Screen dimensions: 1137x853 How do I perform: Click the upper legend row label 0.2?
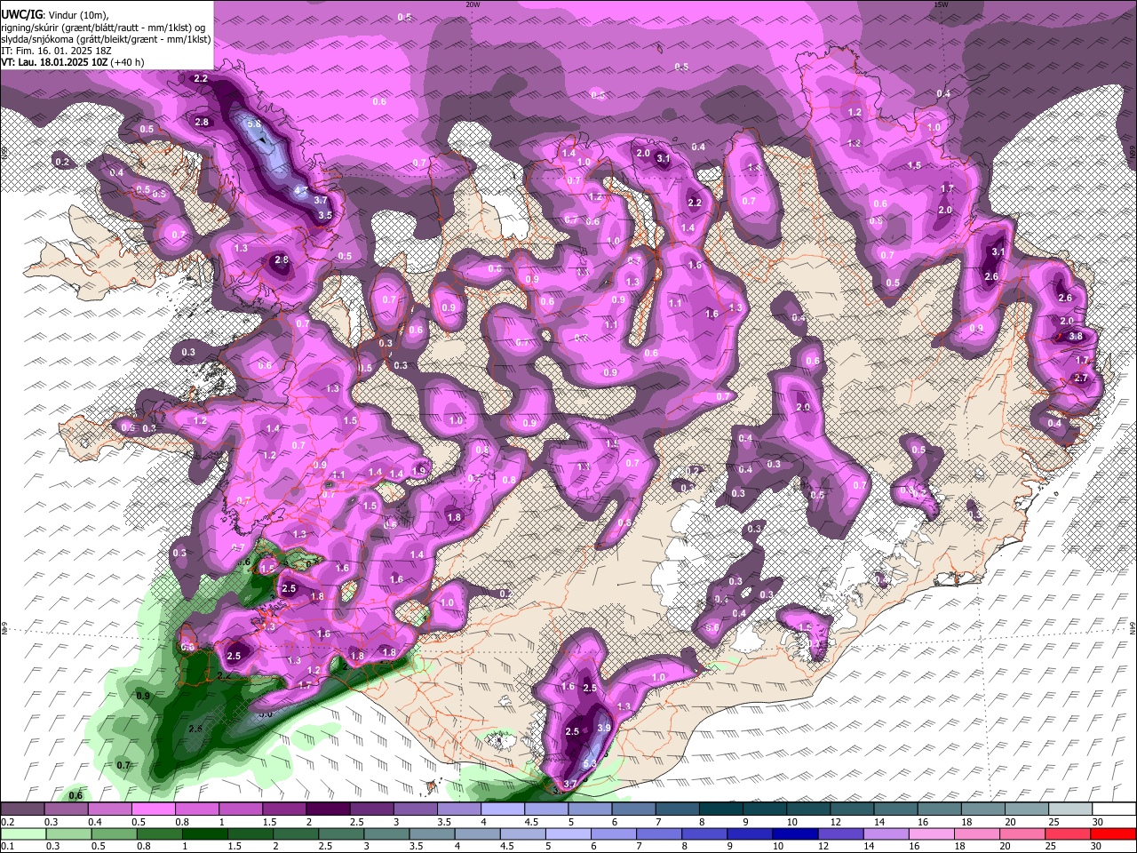8,822
